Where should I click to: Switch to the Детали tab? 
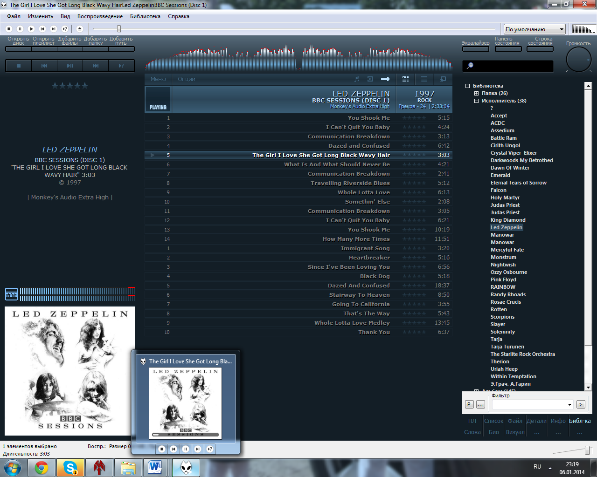536,421
